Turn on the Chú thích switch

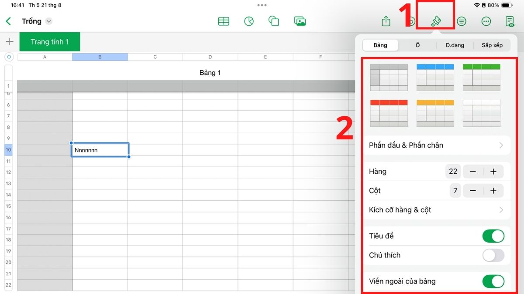point(493,255)
